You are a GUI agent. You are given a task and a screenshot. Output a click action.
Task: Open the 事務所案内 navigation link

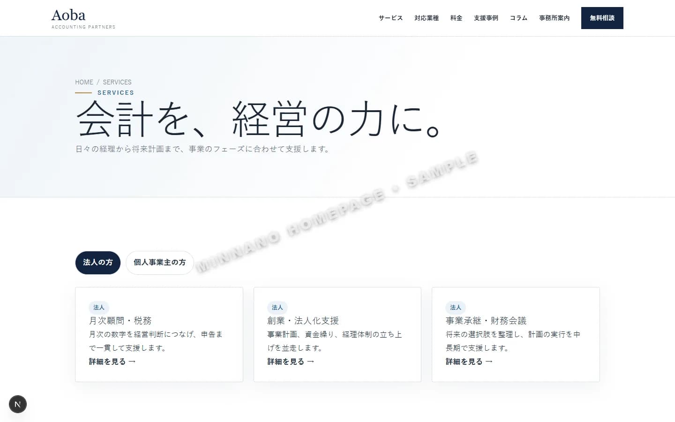554,18
